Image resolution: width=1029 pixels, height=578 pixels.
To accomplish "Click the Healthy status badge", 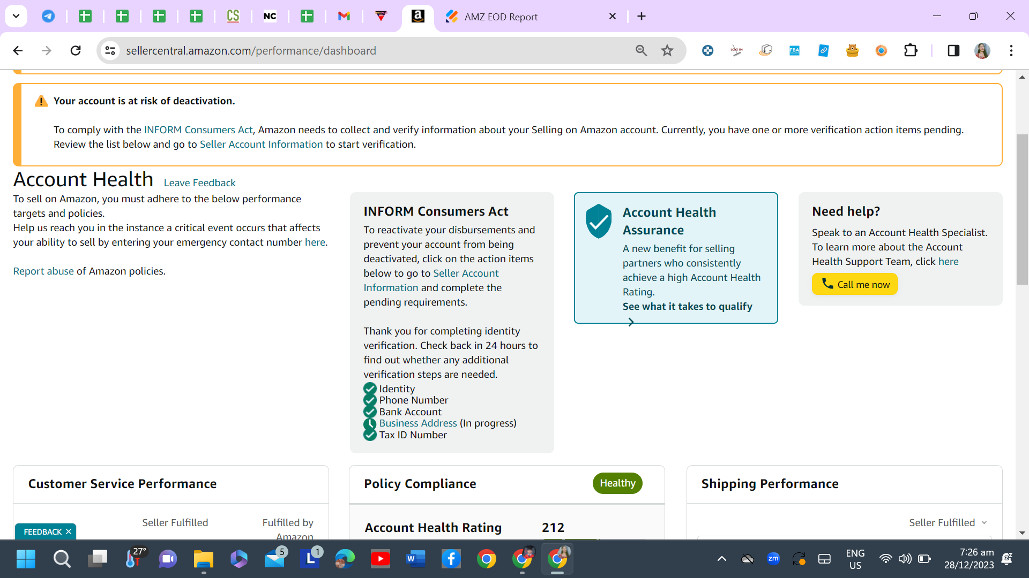I will [x=617, y=483].
